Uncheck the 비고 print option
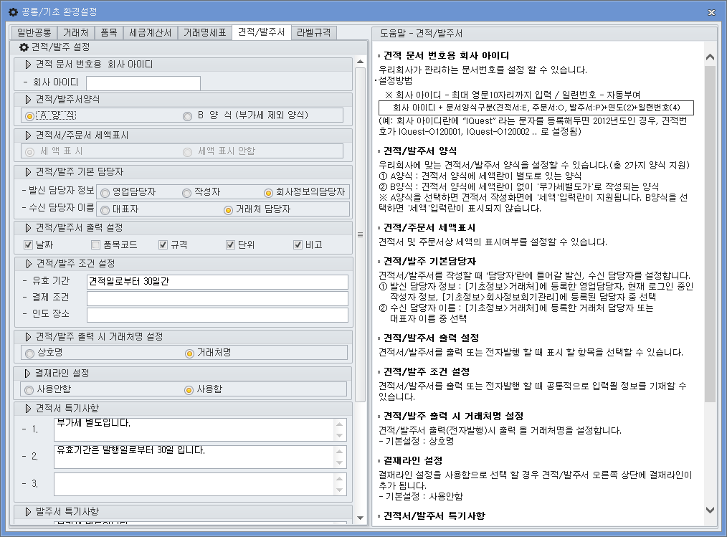The image size is (727, 537). [297, 245]
